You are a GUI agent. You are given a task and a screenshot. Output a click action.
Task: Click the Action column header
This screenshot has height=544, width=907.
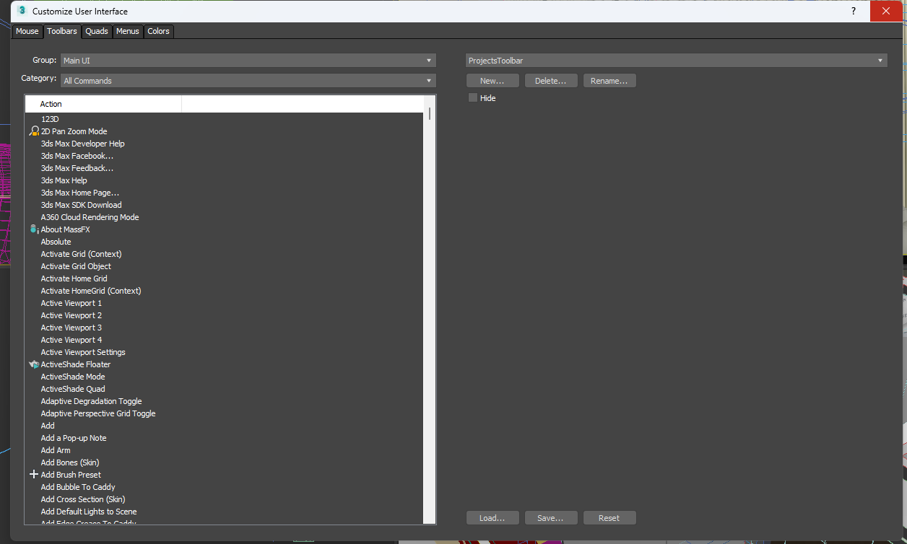103,104
